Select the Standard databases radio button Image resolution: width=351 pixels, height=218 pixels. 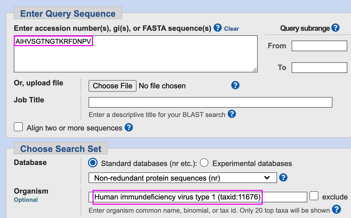[x=93, y=163]
